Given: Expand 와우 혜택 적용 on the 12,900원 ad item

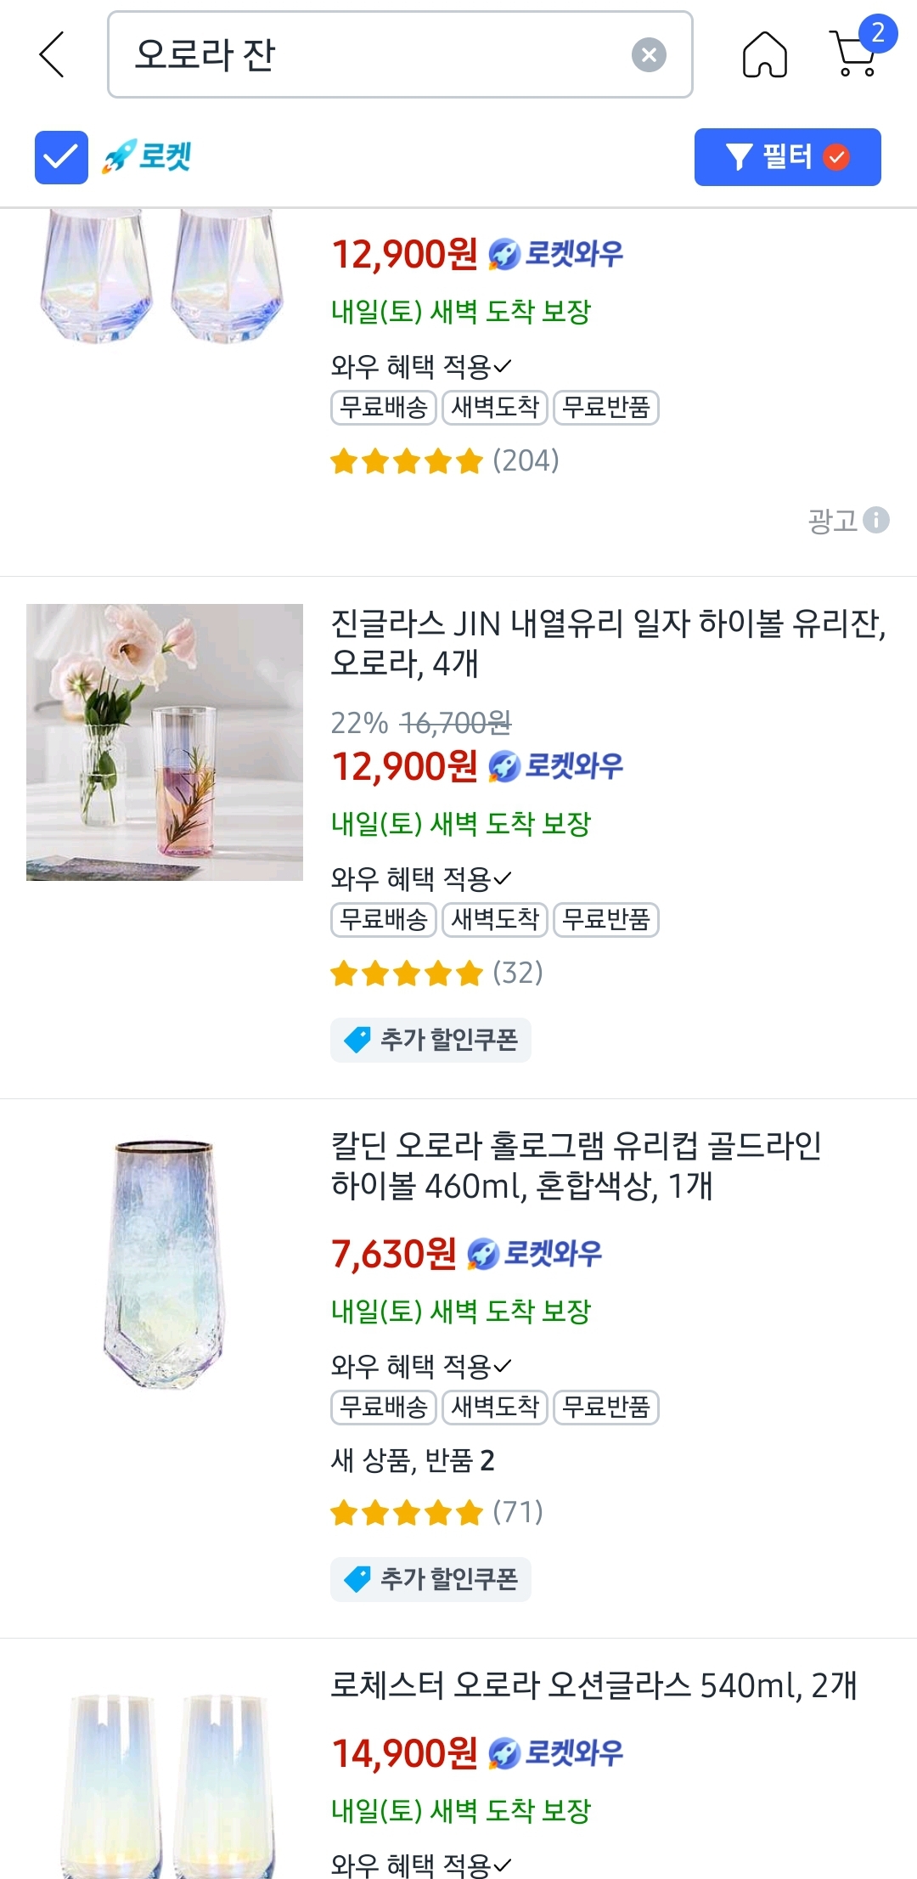Looking at the screenshot, I should pyautogui.click(x=421, y=366).
